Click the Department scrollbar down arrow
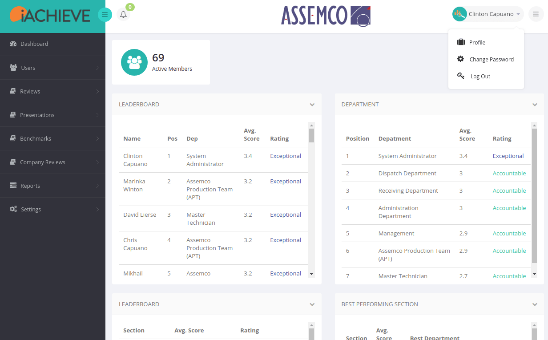 pos(534,274)
